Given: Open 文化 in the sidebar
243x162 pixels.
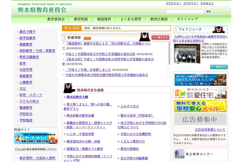Looking at the screenshot, I should 23,89.
